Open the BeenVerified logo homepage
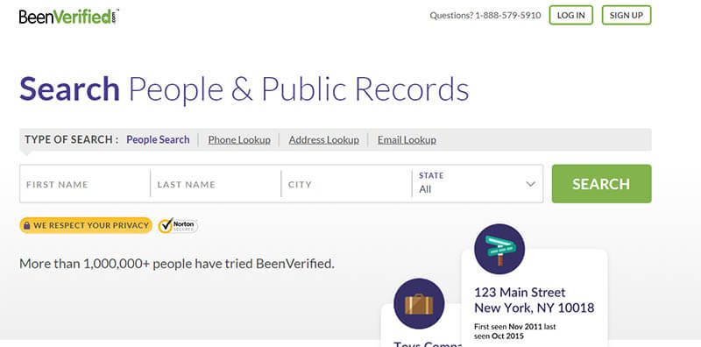The height and width of the screenshot is (347, 701). [69, 17]
